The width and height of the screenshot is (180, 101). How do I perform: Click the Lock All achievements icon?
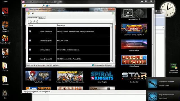coord(31,21)
